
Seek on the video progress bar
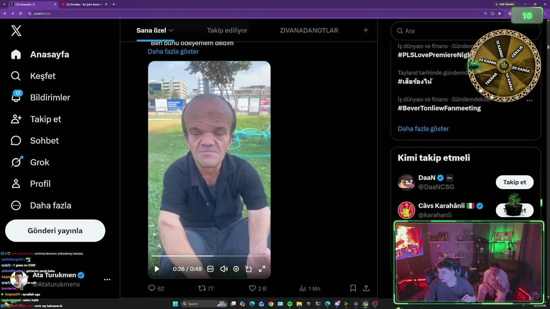click(x=209, y=256)
